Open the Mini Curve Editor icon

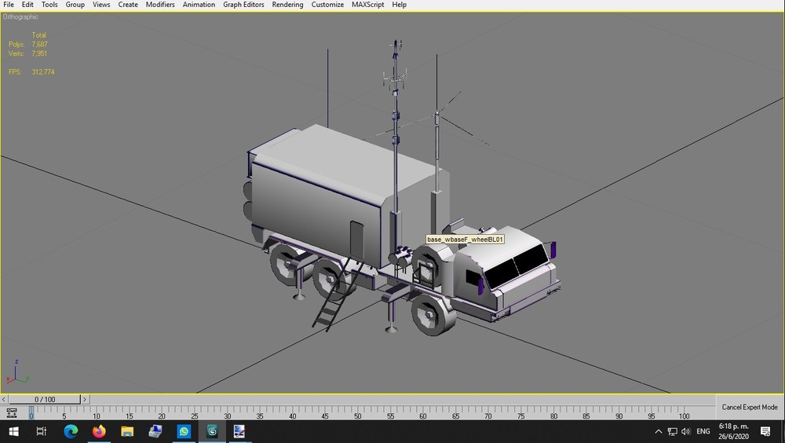click(x=12, y=413)
